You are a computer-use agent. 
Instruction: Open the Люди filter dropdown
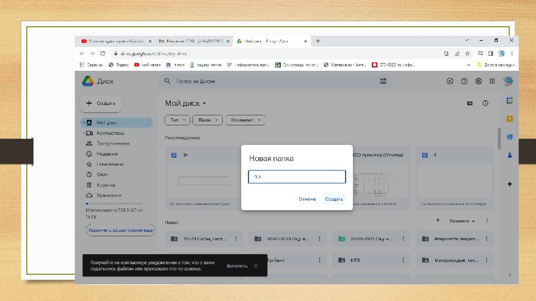click(x=208, y=120)
